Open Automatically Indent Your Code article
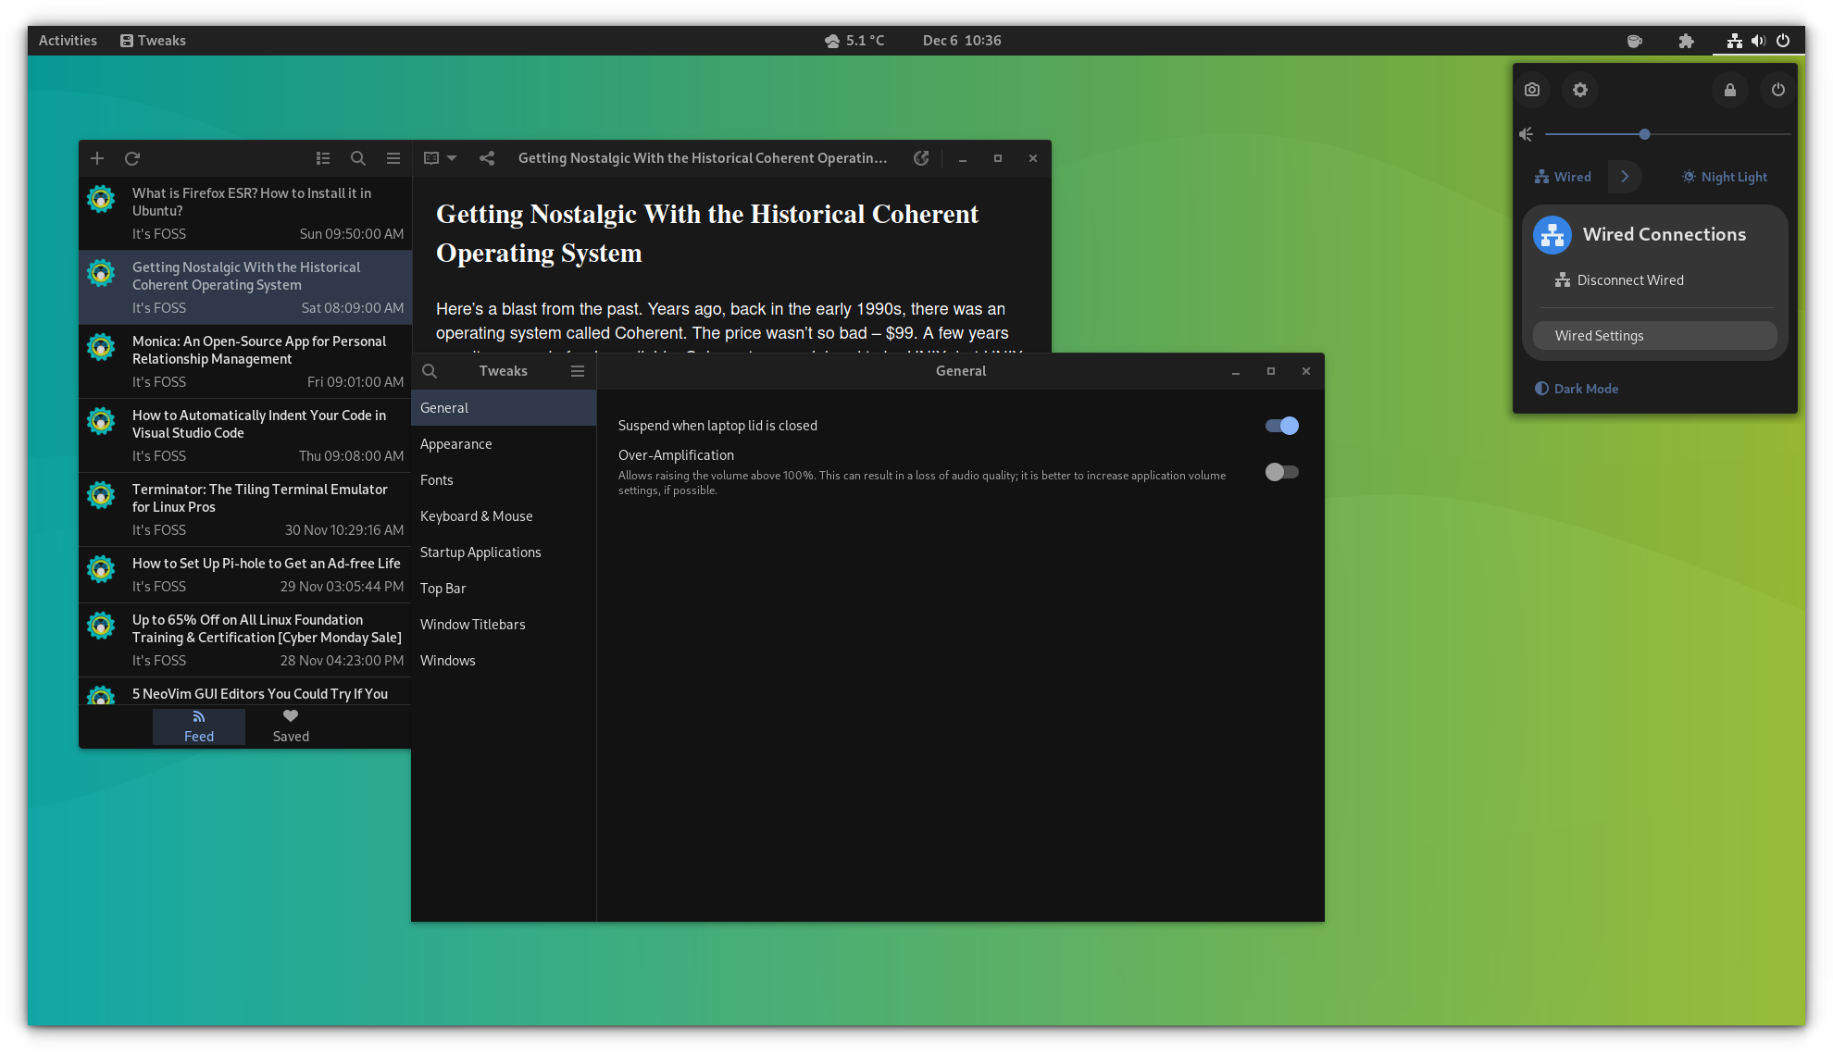Screen dimensions: 1833x1055 [x=245, y=436]
